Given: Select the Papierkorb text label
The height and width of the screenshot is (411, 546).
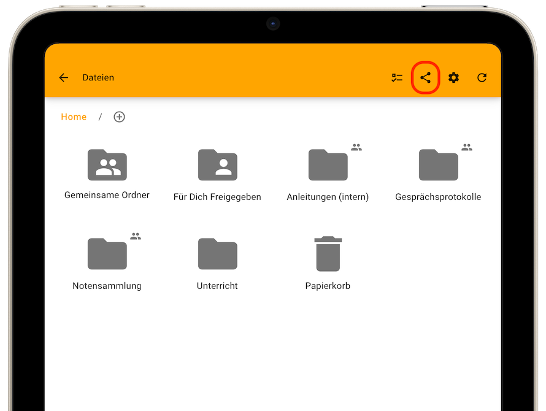Looking at the screenshot, I should pos(328,286).
